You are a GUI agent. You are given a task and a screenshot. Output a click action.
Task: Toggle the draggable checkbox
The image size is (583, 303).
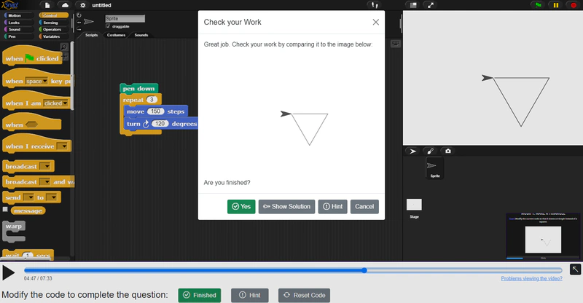click(x=109, y=26)
